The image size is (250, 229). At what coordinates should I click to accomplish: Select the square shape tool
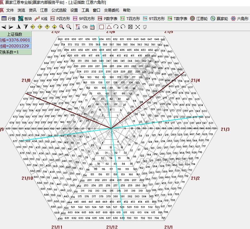pyautogui.click(x=102, y=27)
